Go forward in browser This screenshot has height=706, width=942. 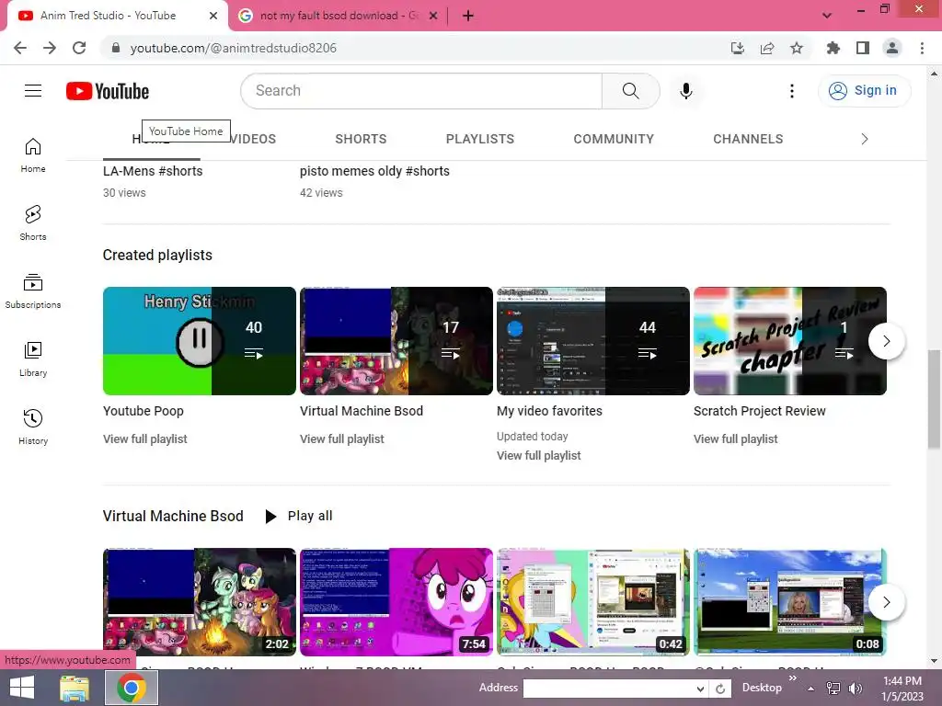click(50, 48)
